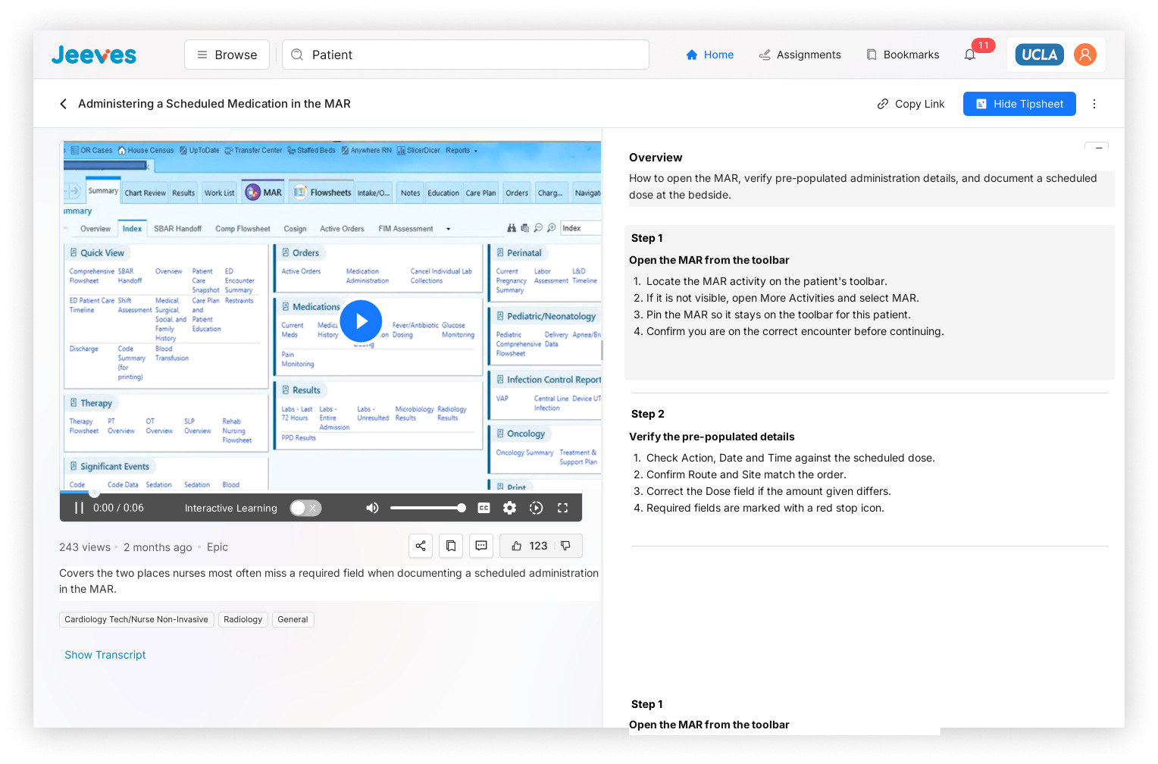
Task: Open the user profile avatar
Action: click(x=1084, y=55)
